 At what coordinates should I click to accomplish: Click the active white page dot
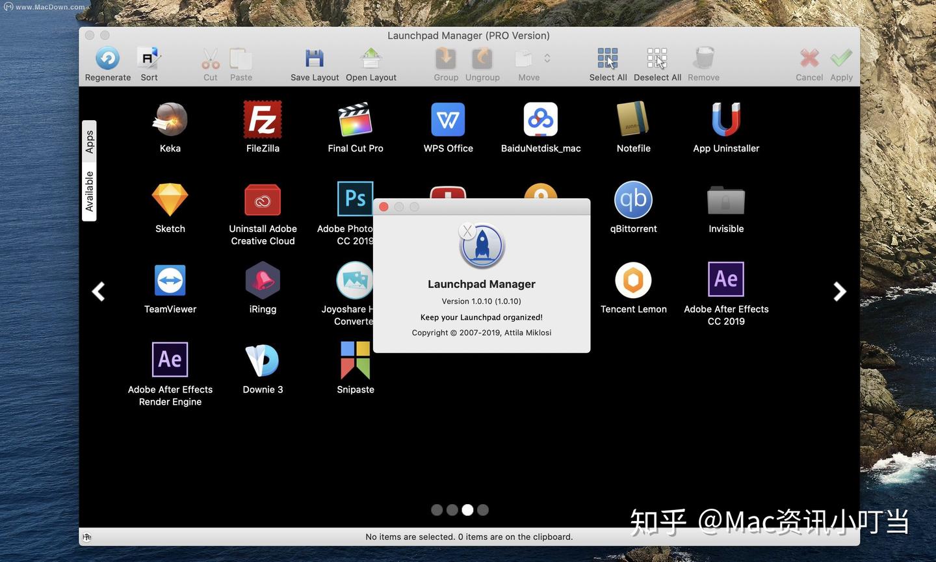(467, 510)
